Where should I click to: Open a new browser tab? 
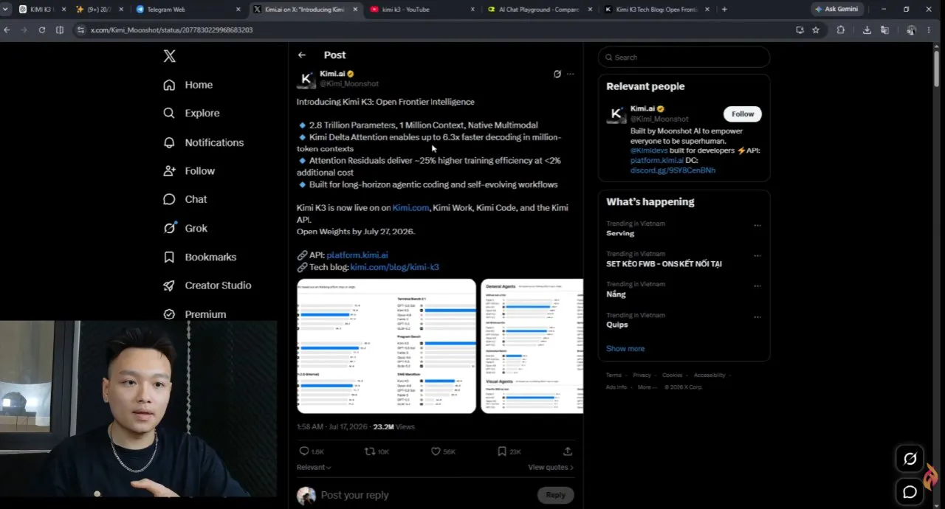[x=724, y=10]
